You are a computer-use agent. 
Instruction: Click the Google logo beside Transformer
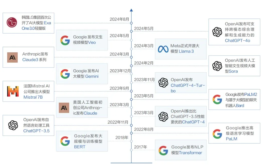point(163,150)
